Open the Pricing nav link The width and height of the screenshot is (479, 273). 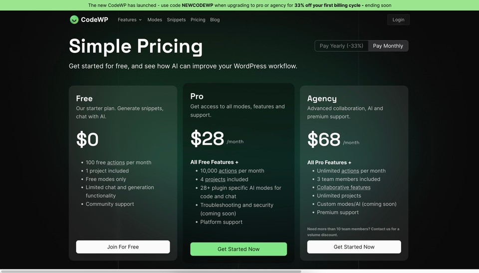point(198,19)
